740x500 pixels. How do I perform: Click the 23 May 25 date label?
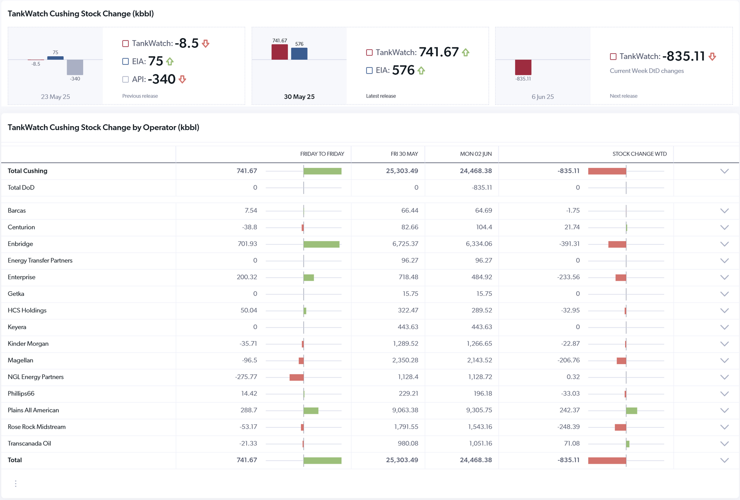55,97
